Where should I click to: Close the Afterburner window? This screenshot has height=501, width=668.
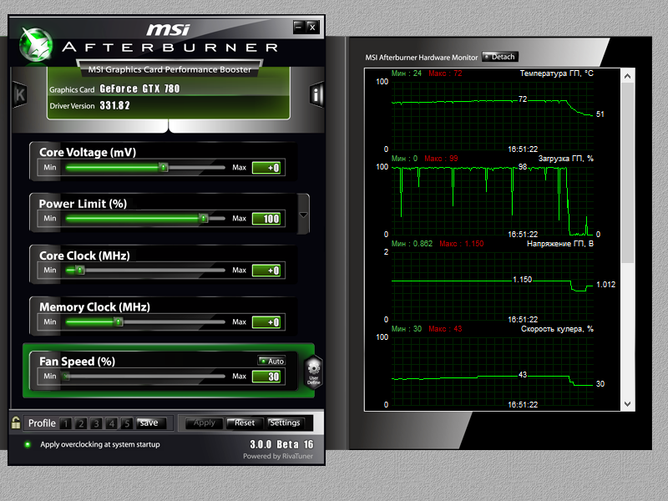312,28
